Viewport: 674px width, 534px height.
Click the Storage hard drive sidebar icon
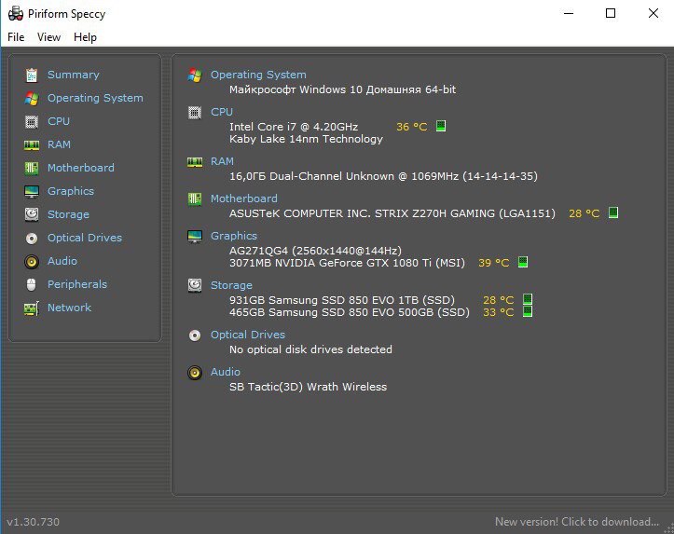coord(32,214)
